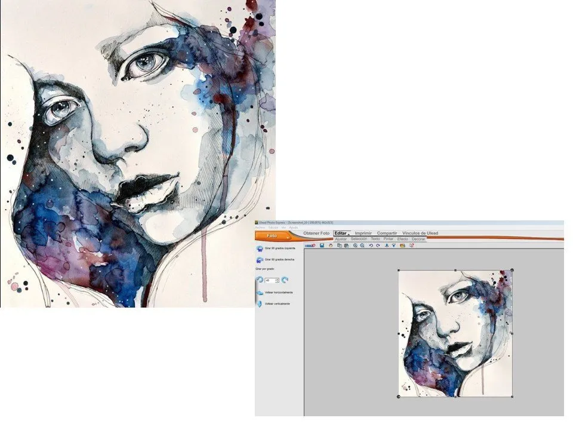Click the Redo arrow icon
This screenshot has width=573, height=430.
tap(378, 245)
